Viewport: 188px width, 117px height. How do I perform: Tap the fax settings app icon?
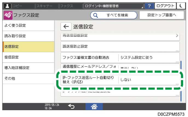(x=8, y=15)
